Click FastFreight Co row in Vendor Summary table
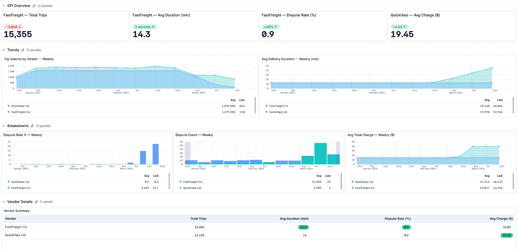The image size is (518, 249). 259,227
